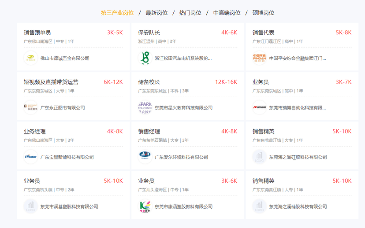Open the 保安队长 job listing
Screen dimensions: 365x228
149,33
